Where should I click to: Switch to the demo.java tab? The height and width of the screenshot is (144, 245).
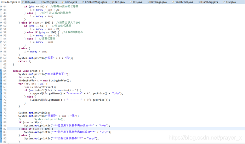pos(69,2)
